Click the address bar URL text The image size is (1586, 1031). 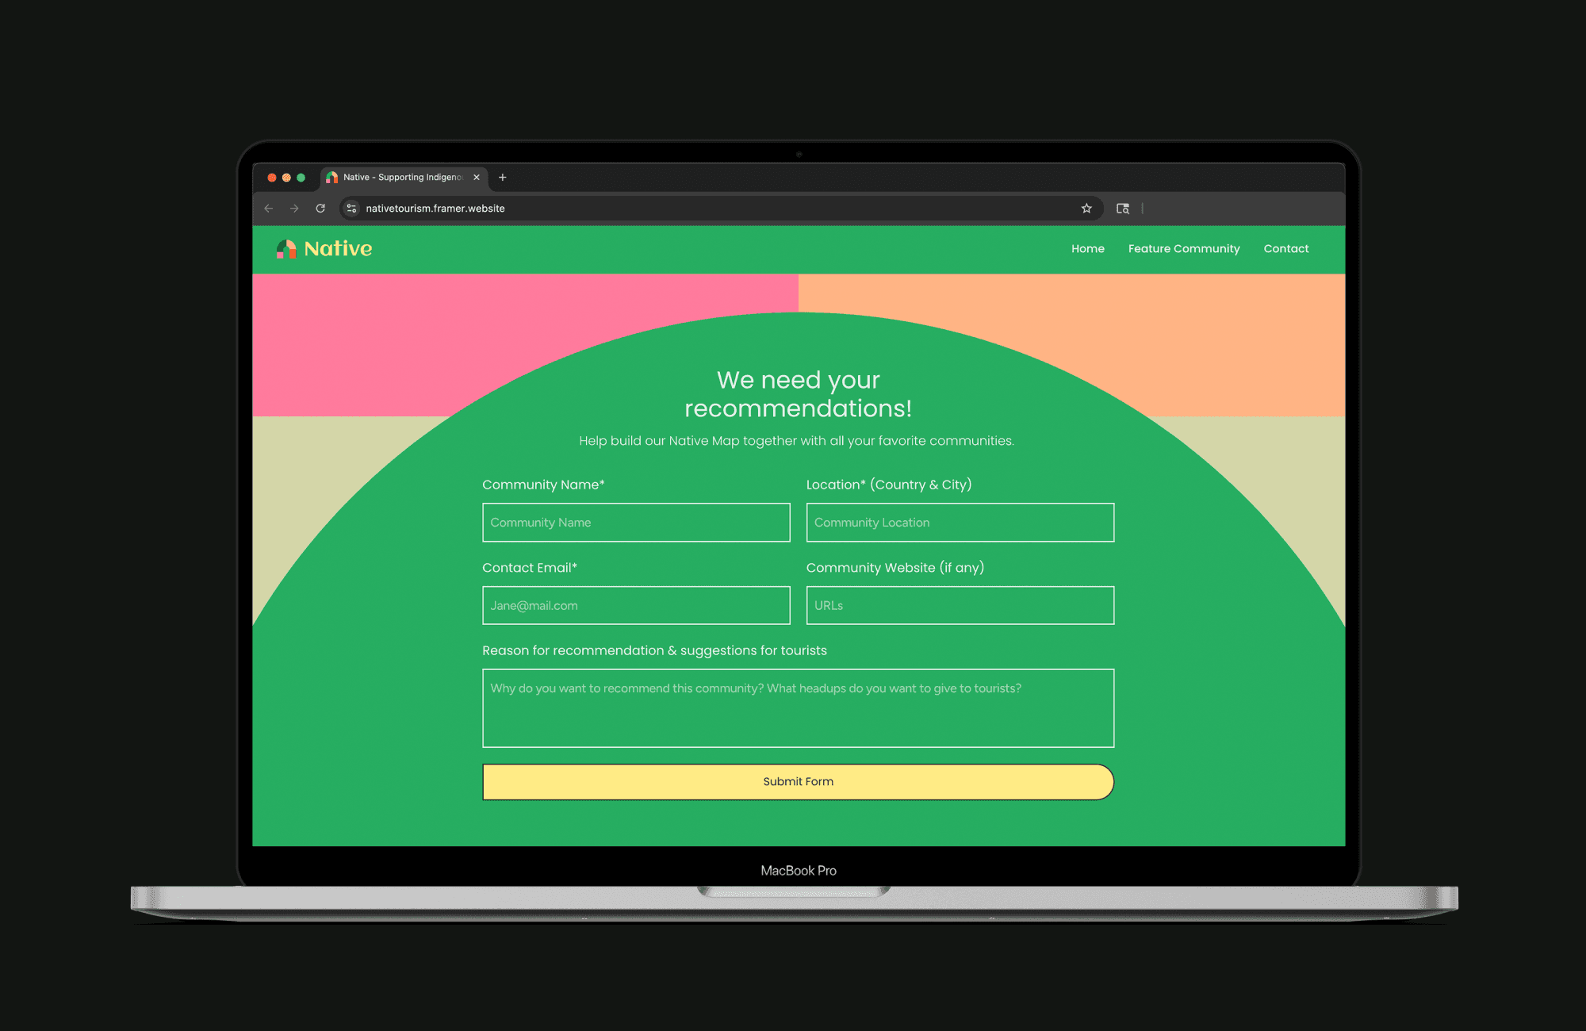[435, 209]
